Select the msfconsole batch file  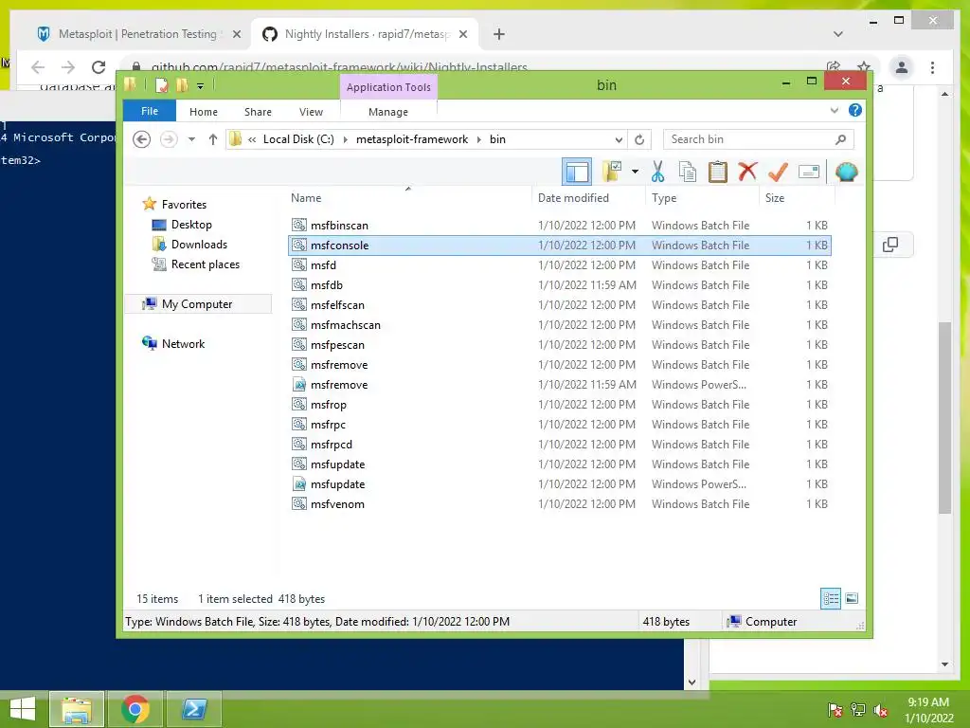[x=559, y=246]
